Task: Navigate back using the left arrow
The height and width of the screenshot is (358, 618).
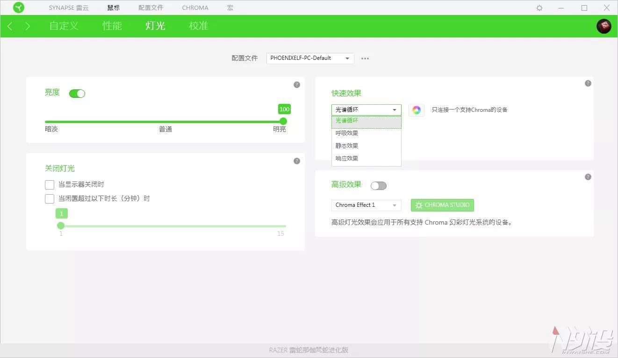Action: [10, 26]
